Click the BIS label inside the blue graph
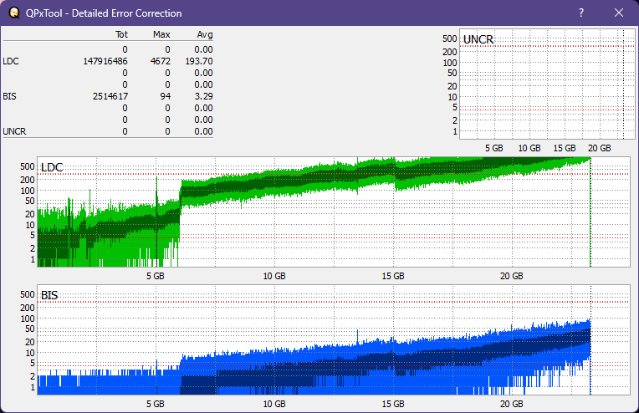Screen dimensions: 639x413 click(x=49, y=296)
